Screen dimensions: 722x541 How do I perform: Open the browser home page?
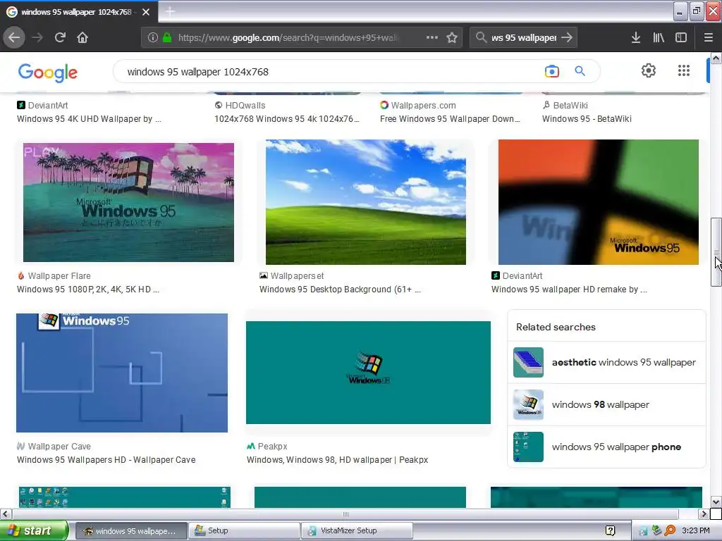tap(82, 37)
